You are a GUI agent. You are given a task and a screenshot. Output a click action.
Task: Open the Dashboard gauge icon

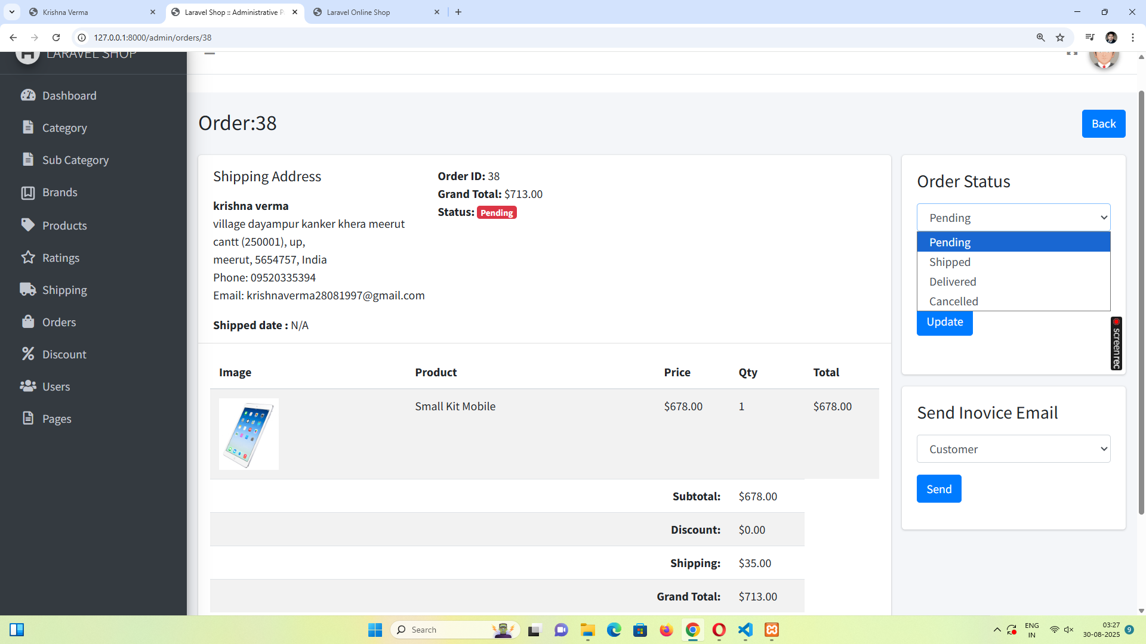28,95
